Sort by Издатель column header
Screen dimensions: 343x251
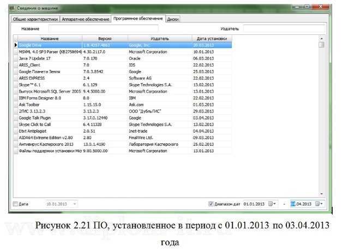160,39
